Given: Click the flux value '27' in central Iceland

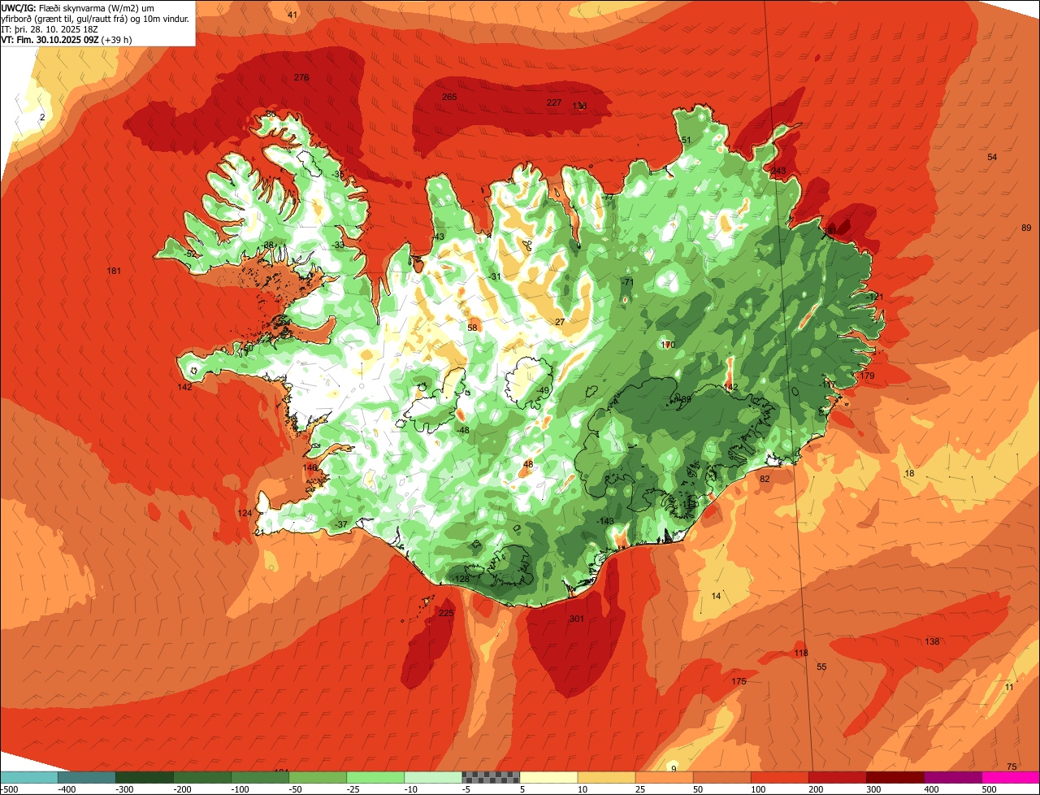Looking at the screenshot, I should coord(560,322).
